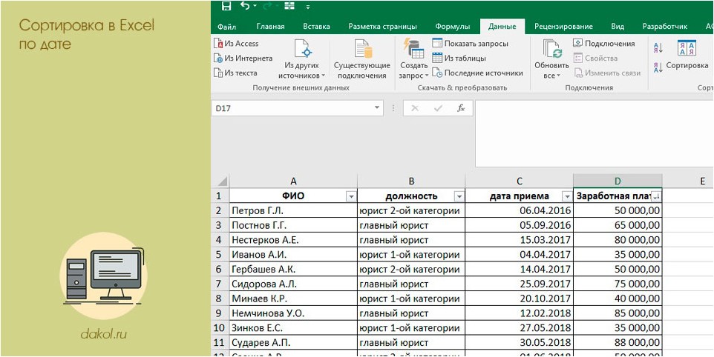Click into the formula bar field

[595, 133]
